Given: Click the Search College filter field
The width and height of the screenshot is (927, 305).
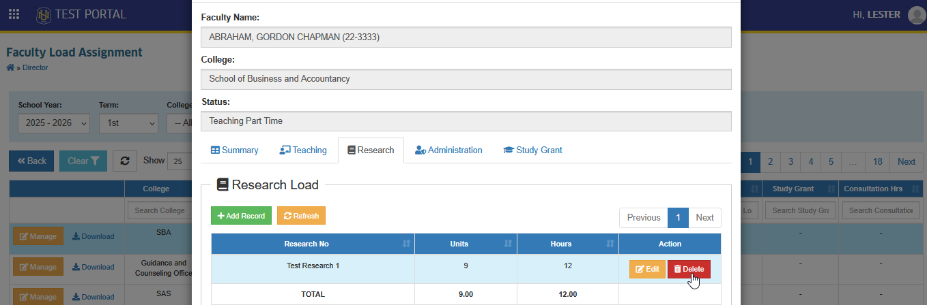Looking at the screenshot, I should pyautogui.click(x=160, y=210).
